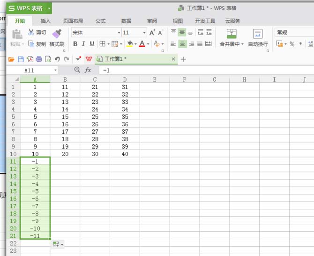Open the font name 宋体 dropdown
Screen dimensions: 314x256
pos(119,33)
